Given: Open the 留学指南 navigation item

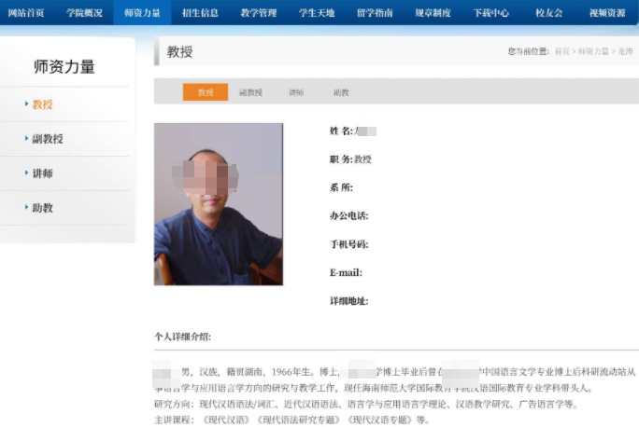Looking at the screenshot, I should click(x=375, y=13).
